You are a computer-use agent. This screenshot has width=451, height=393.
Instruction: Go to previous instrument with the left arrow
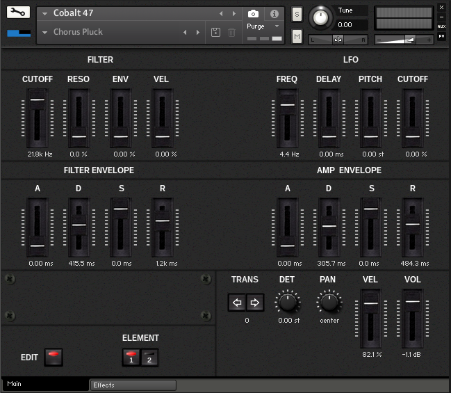221,13
